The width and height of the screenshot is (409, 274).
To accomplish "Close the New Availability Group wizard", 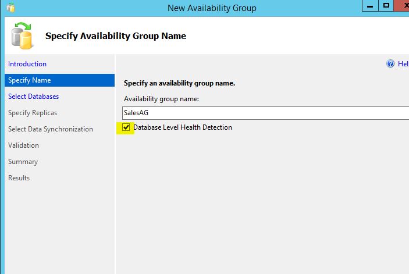I will tap(403, 6).
